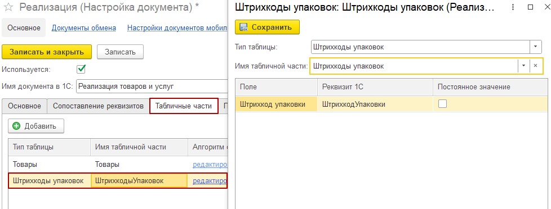Select the ШтрихкодыУпаковок cell
The width and height of the screenshot is (551, 209).
[140, 181]
